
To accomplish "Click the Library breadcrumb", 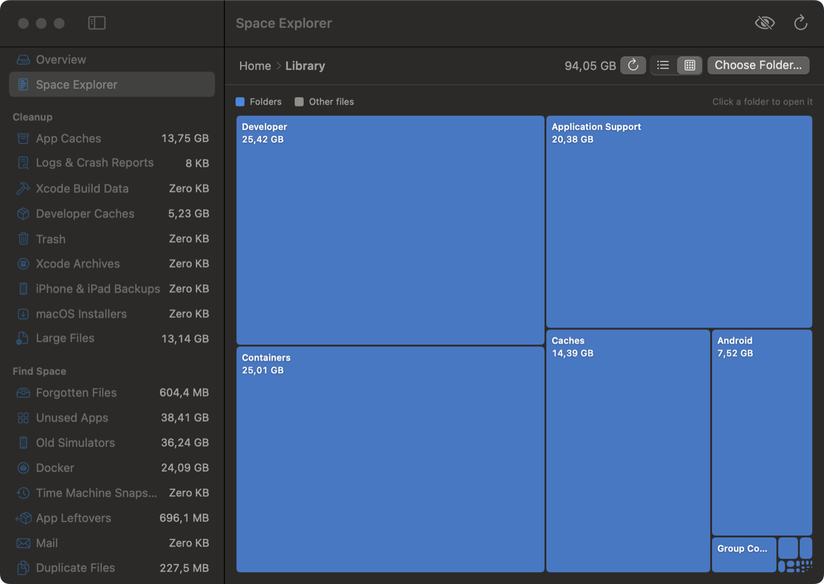I will click(x=305, y=66).
